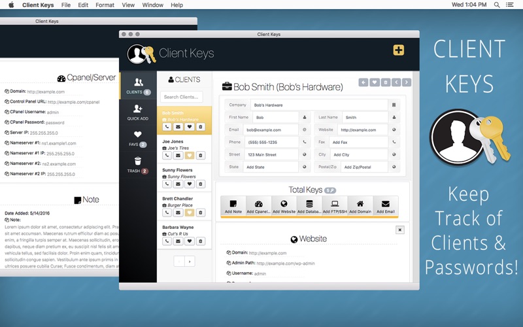Click the yellow plus add client icon
This screenshot has height=327, width=523.
coord(399,50)
